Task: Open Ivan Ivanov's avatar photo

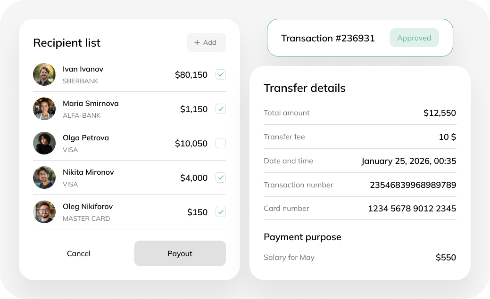Action: pyautogui.click(x=44, y=74)
